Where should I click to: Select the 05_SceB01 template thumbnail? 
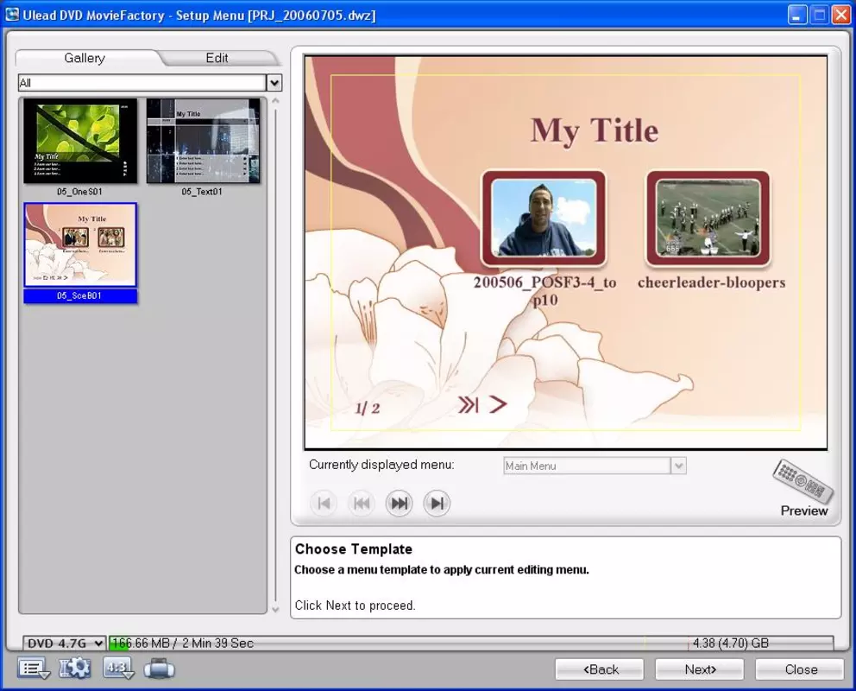(80, 244)
